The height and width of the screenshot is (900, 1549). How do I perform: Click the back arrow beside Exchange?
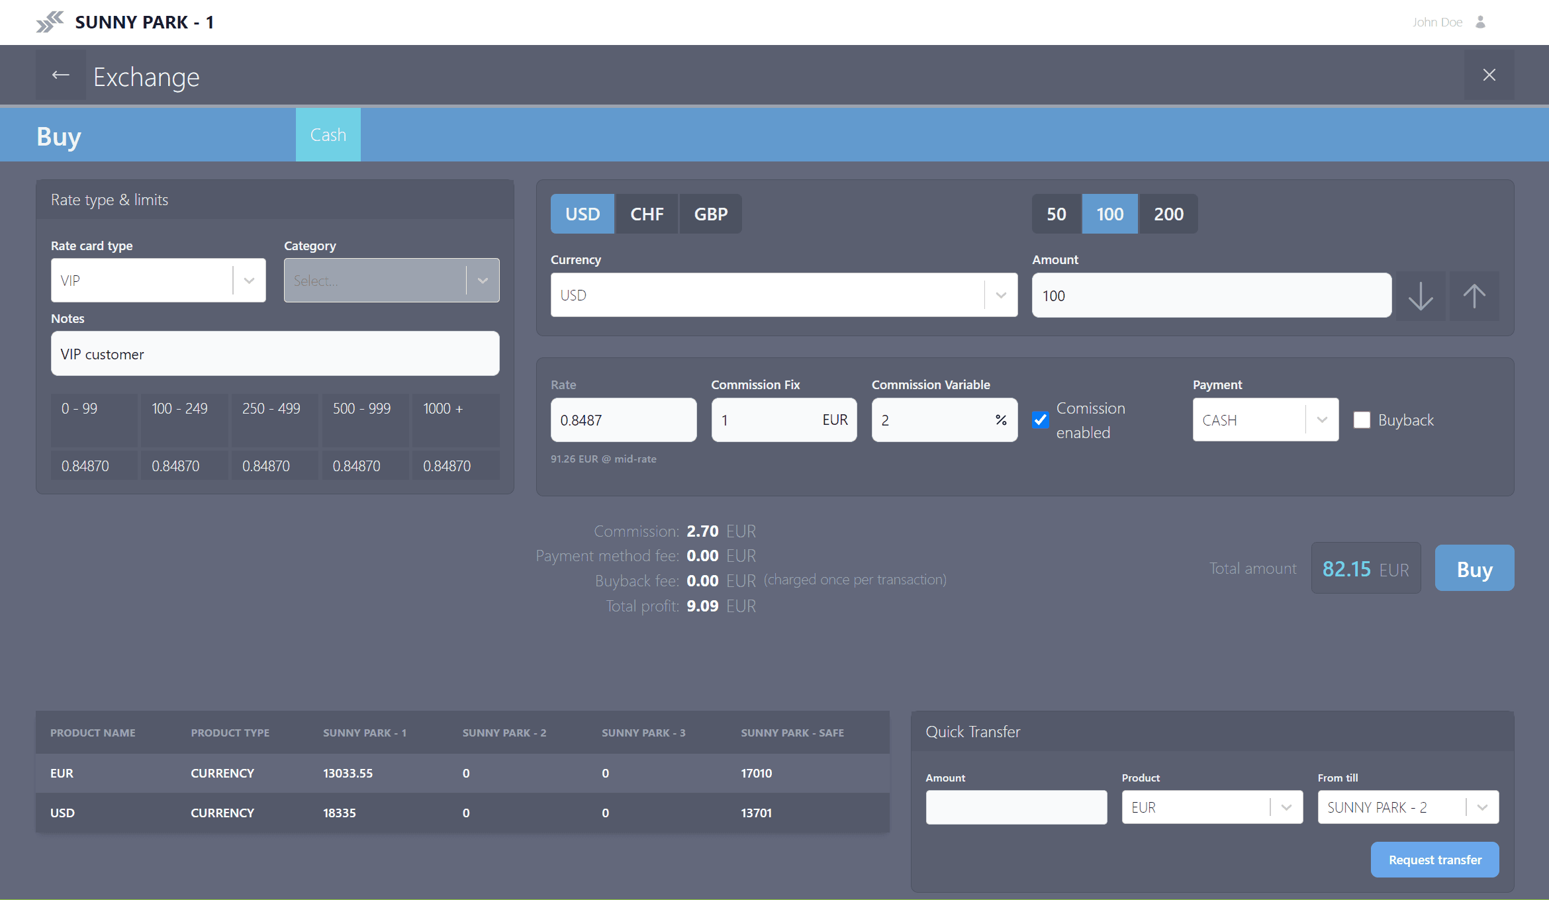(61, 75)
